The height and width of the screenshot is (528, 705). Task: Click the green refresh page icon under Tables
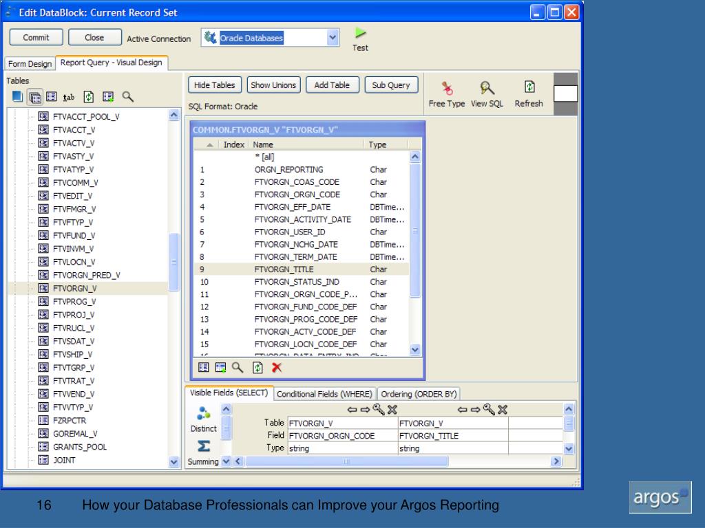pos(89,96)
